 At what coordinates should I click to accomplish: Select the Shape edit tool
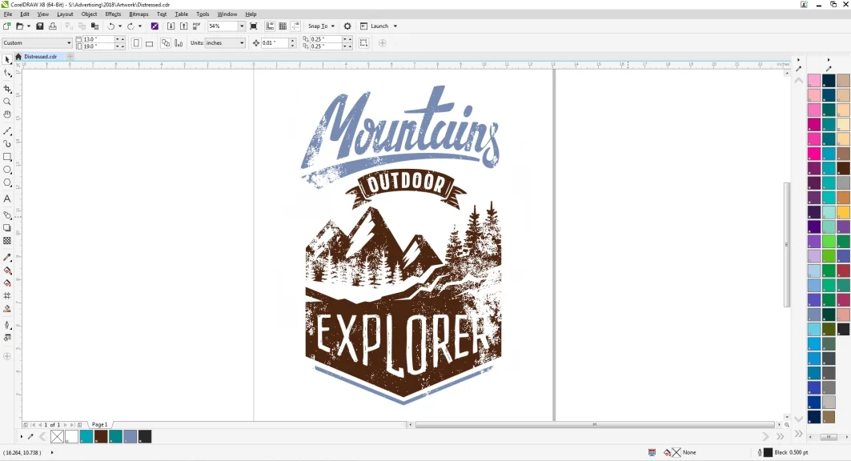[x=7, y=73]
